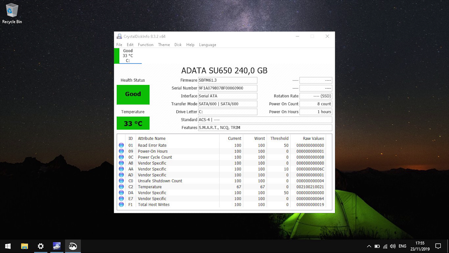Show hidden system tray icons
This screenshot has height=253, width=449.
tap(369, 246)
